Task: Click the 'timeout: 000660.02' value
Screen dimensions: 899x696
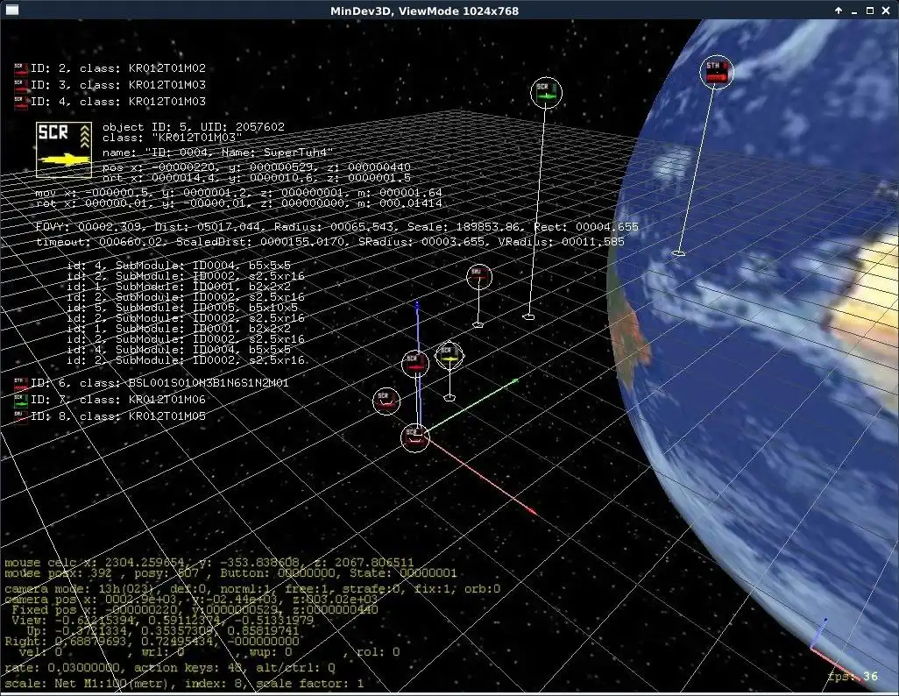Action: [x=99, y=242]
